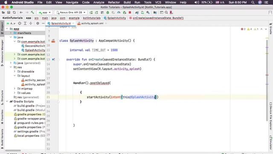Viewport: 273px width, 154px height.
Task: Click override gutter icon at onCreate line
Action: coord(53,59)
